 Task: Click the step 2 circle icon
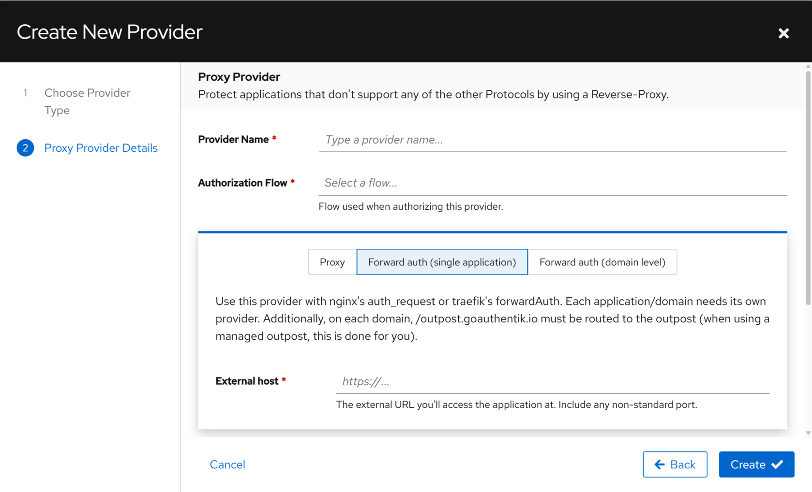[x=25, y=148]
